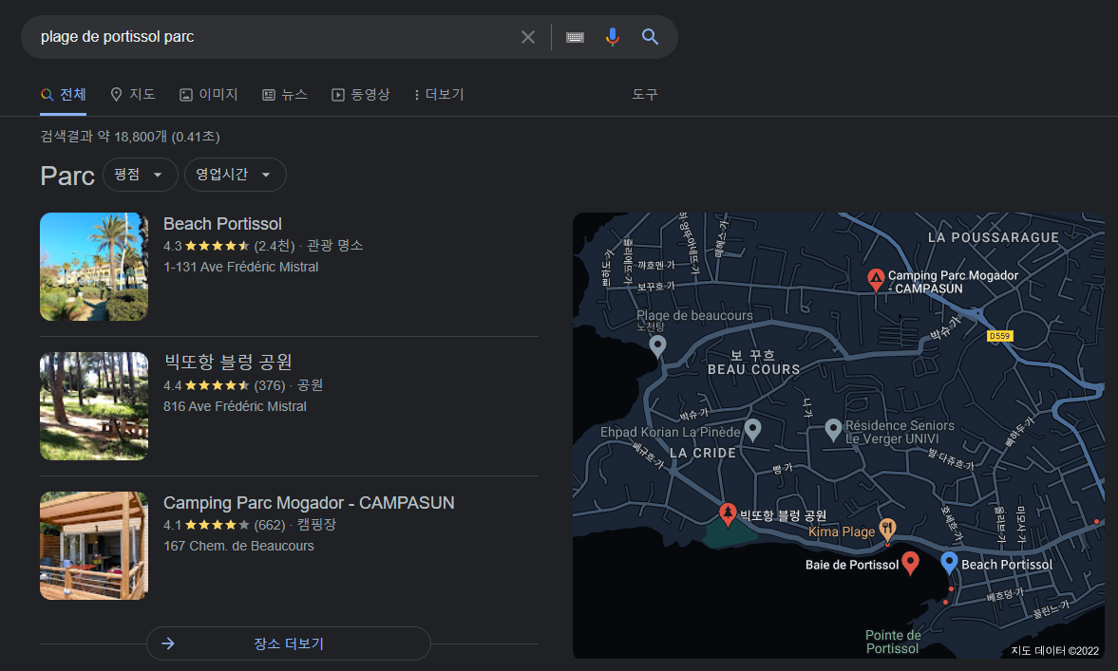
Task: Clear the search box with X icon
Action: pos(527,37)
